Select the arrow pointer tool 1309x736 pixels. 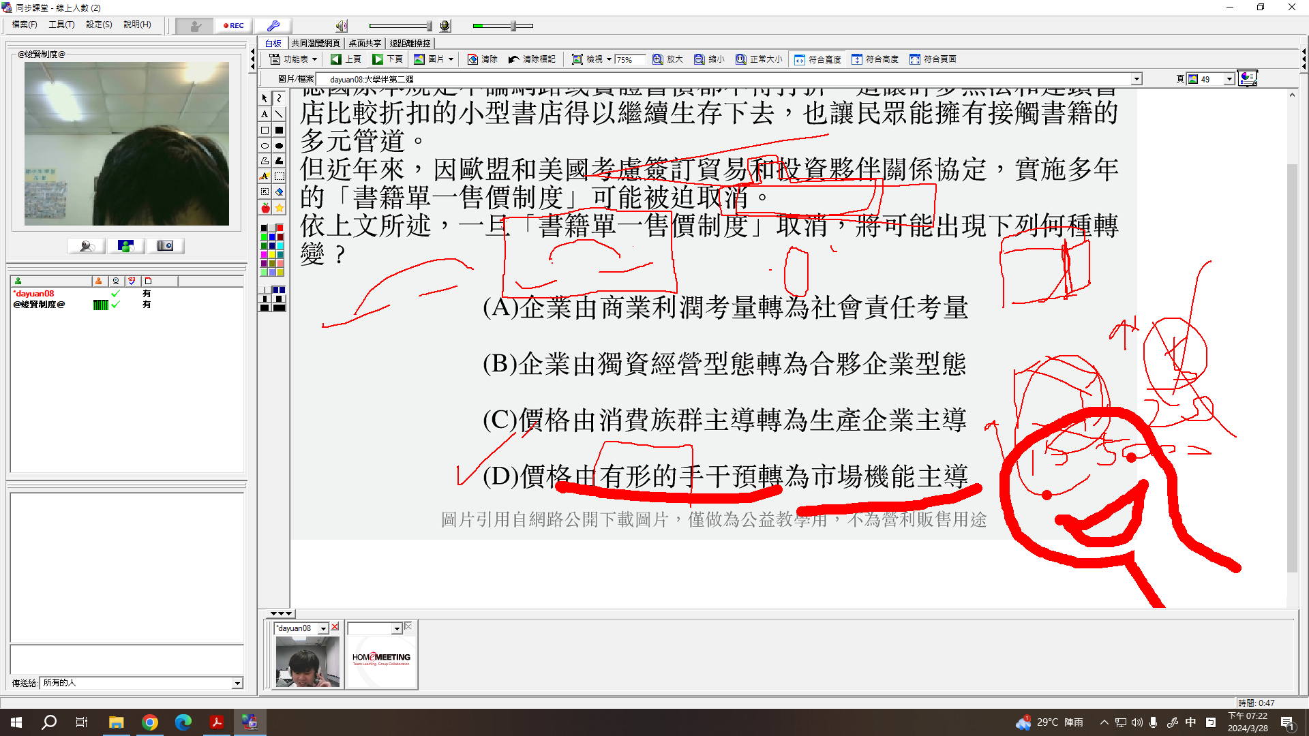point(265,98)
